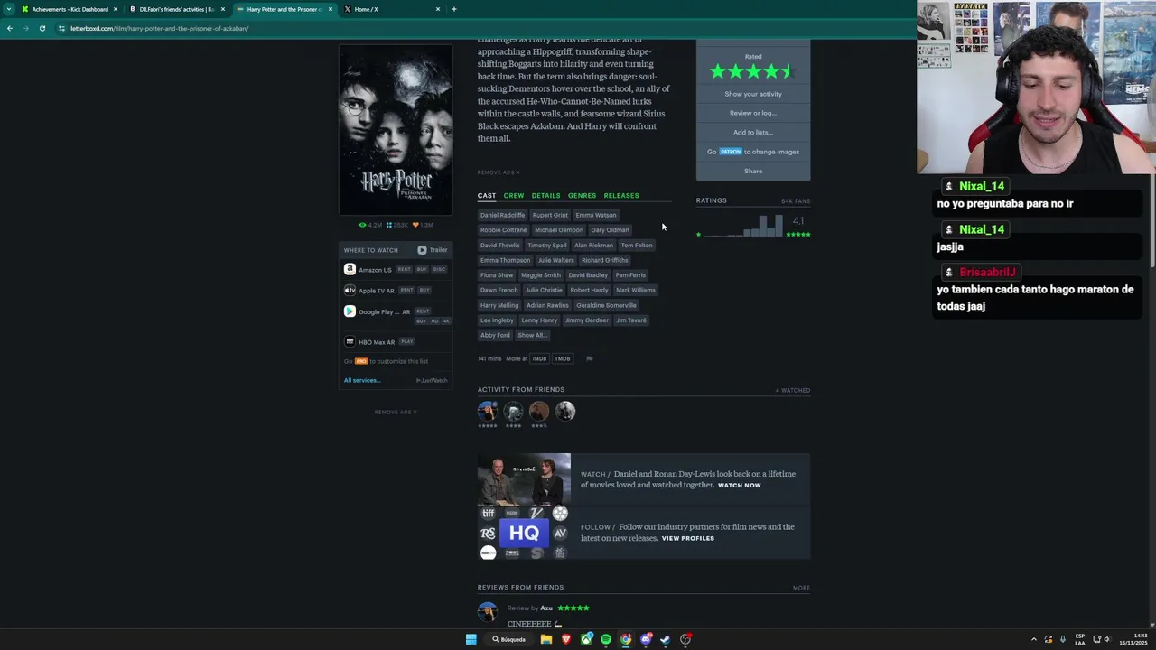This screenshot has height=650, width=1156.
Task: Switch to the Releases tab
Action: point(621,195)
